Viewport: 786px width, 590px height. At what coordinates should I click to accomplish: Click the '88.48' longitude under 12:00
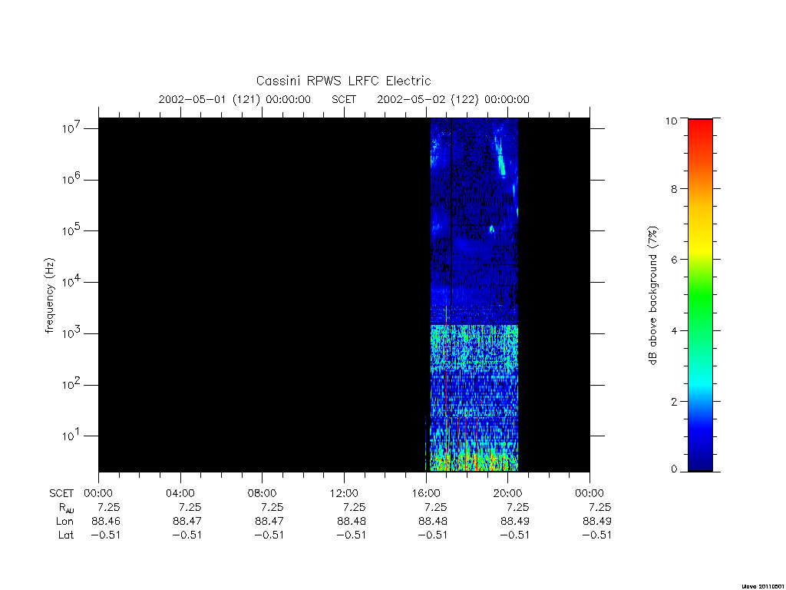(x=352, y=522)
